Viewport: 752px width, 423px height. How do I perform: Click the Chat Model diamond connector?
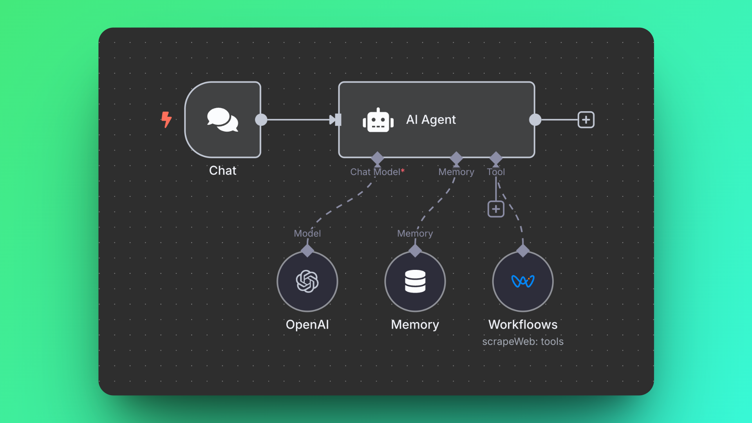377,158
